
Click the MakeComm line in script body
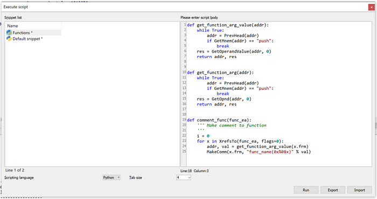click(259, 152)
